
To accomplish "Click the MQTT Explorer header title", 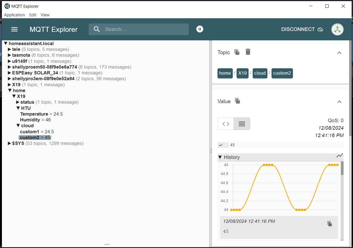I will pyautogui.click(x=53, y=29).
